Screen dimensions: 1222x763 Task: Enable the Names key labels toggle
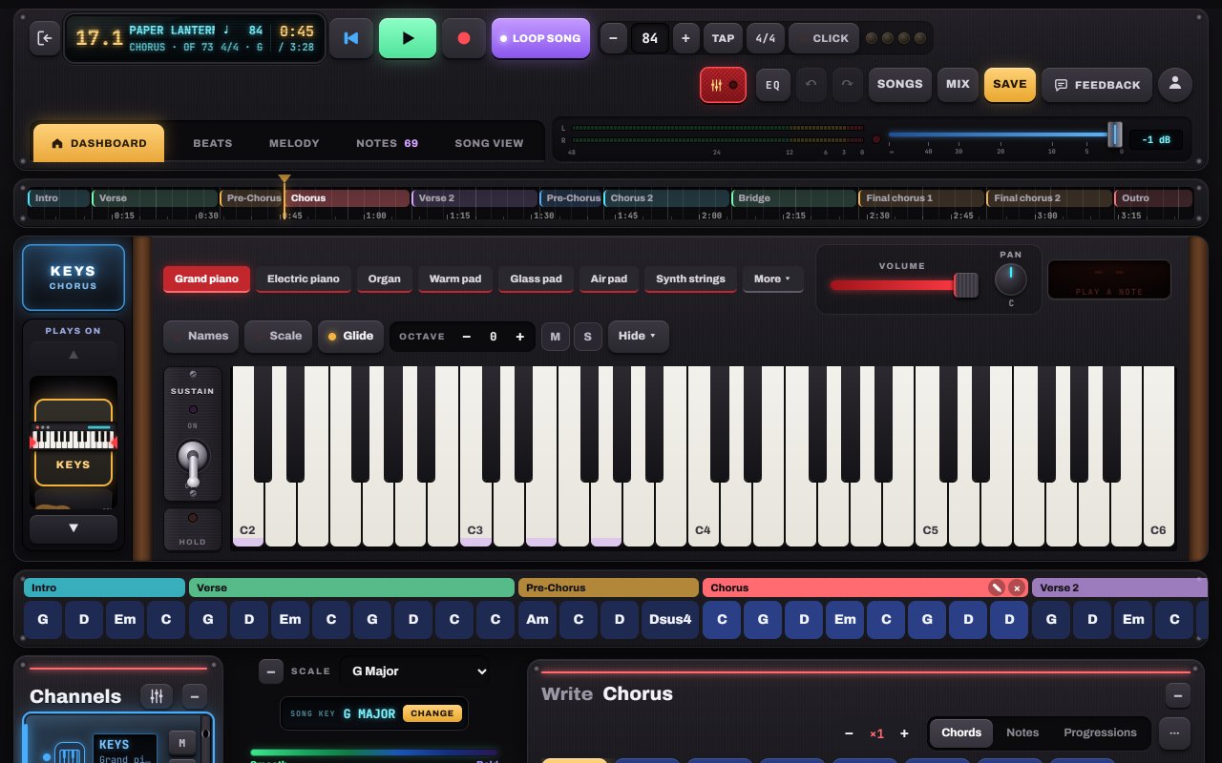click(x=199, y=336)
